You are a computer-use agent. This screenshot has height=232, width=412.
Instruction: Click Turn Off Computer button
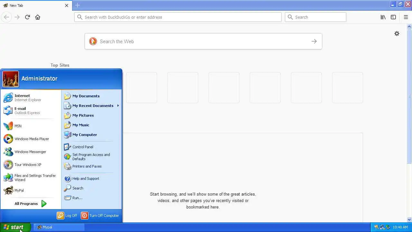[100, 216]
